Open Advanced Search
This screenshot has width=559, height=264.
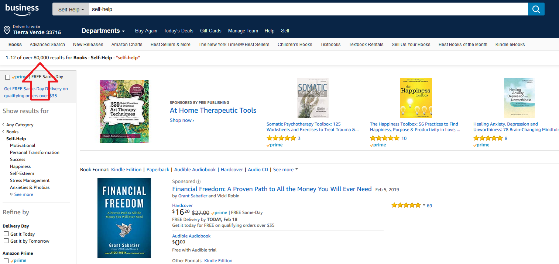pos(47,44)
